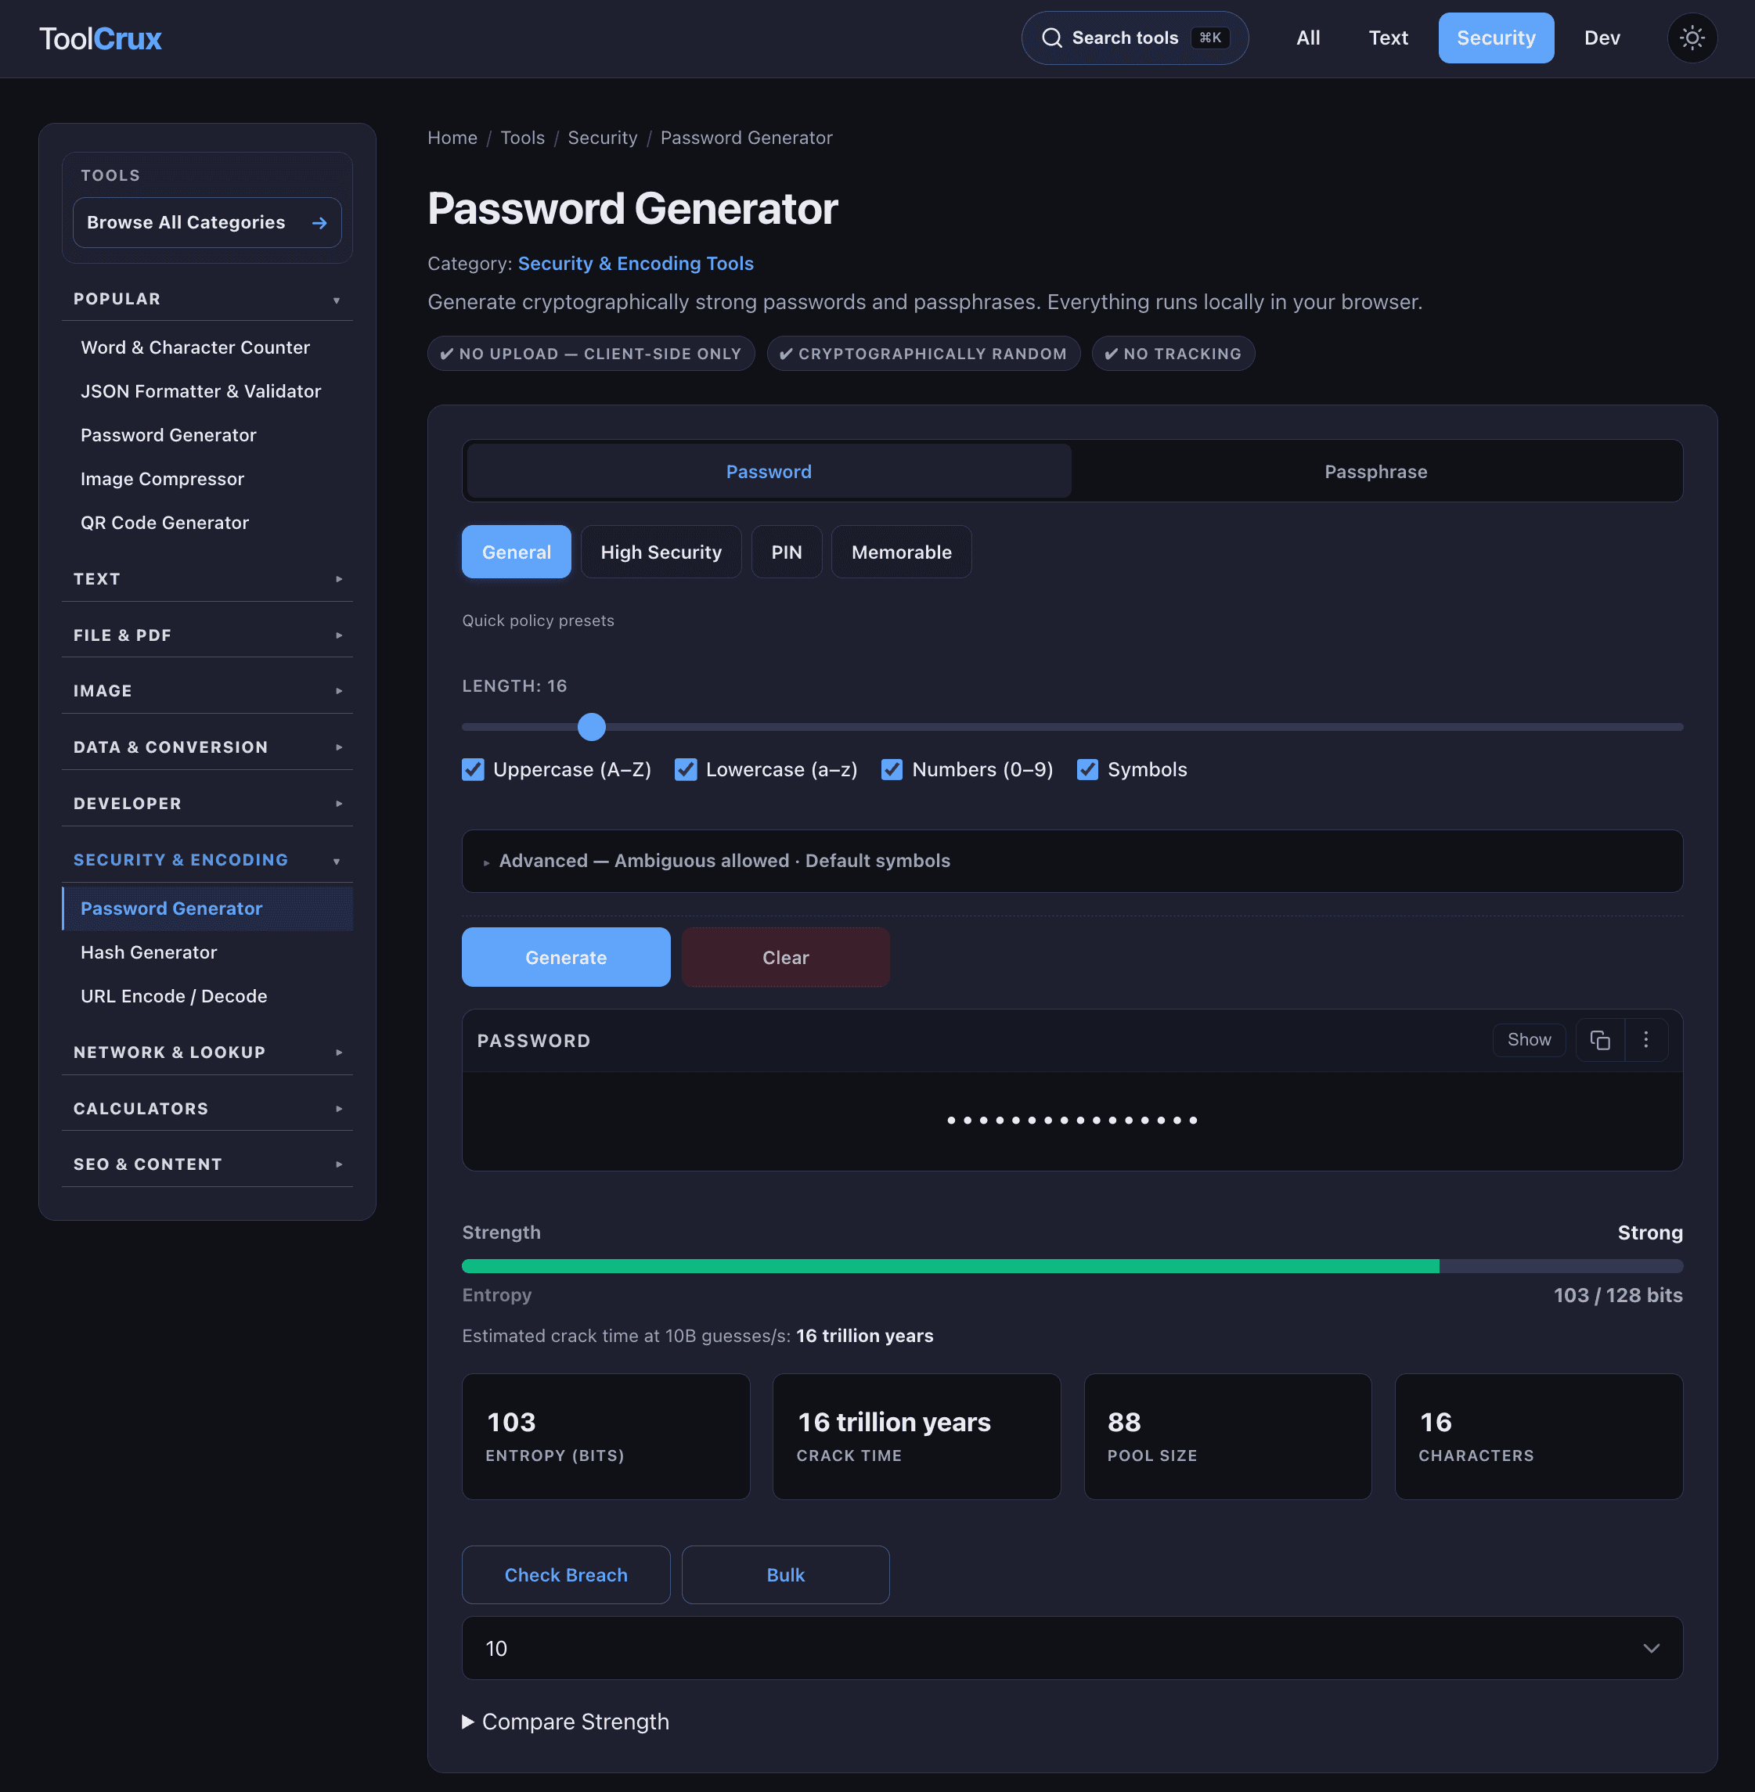Collapse the POPULAR section in the sidebar
The height and width of the screenshot is (1792, 1755).
337,300
